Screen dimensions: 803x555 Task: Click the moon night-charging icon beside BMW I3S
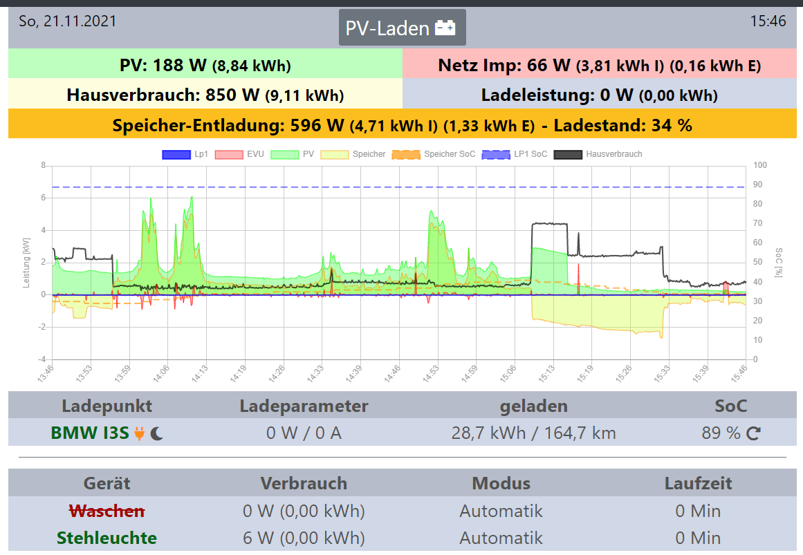pos(157,434)
